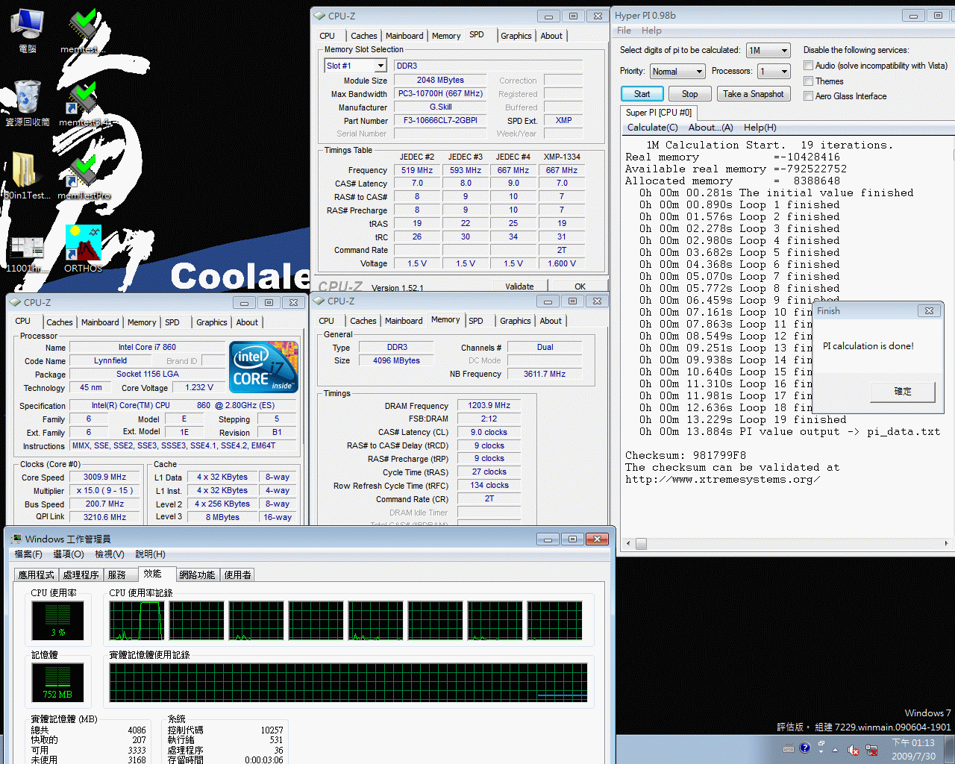Click the CPU-Z SPD window title icon

point(319,16)
